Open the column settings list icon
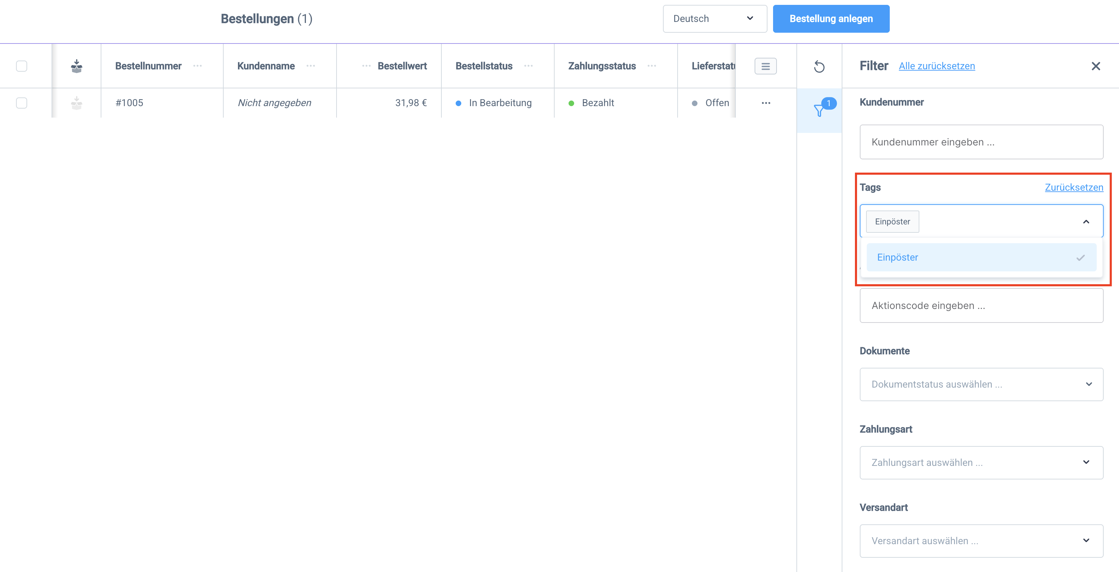The height and width of the screenshot is (572, 1119). click(x=765, y=66)
